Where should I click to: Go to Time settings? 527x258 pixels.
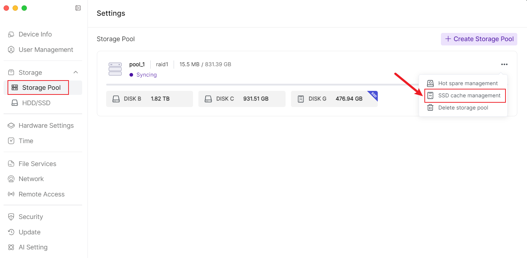click(26, 141)
